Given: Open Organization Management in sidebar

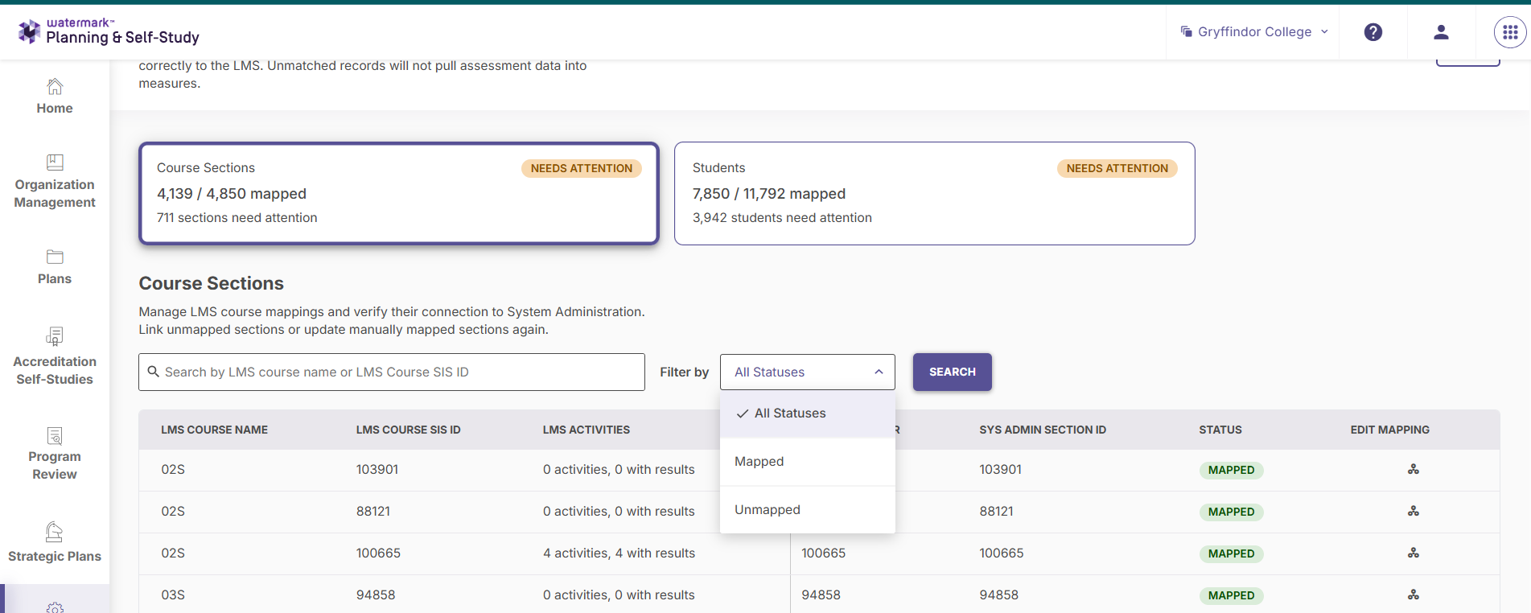Looking at the screenshot, I should click(x=55, y=182).
